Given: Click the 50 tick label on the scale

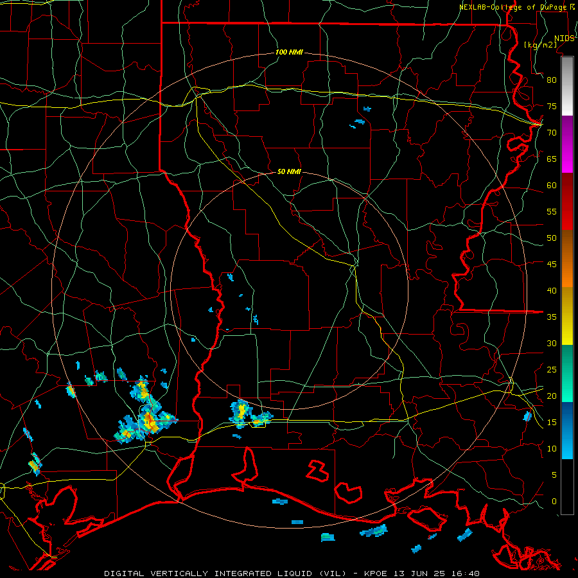Looking at the screenshot, I should (x=552, y=238).
